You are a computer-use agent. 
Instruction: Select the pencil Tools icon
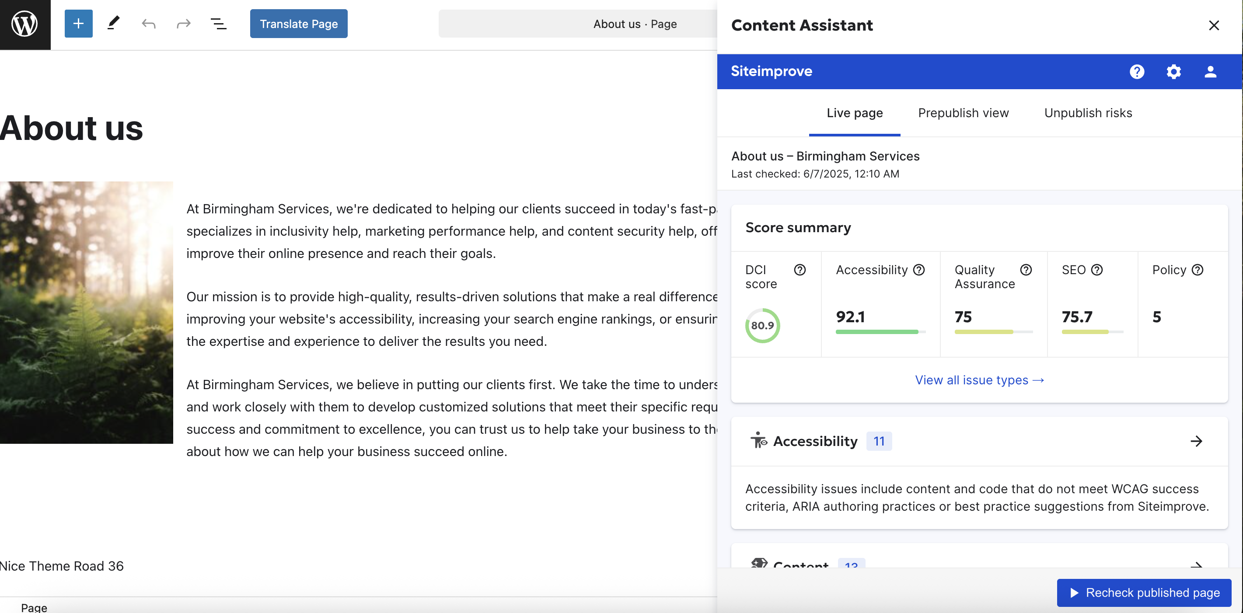pos(113,24)
